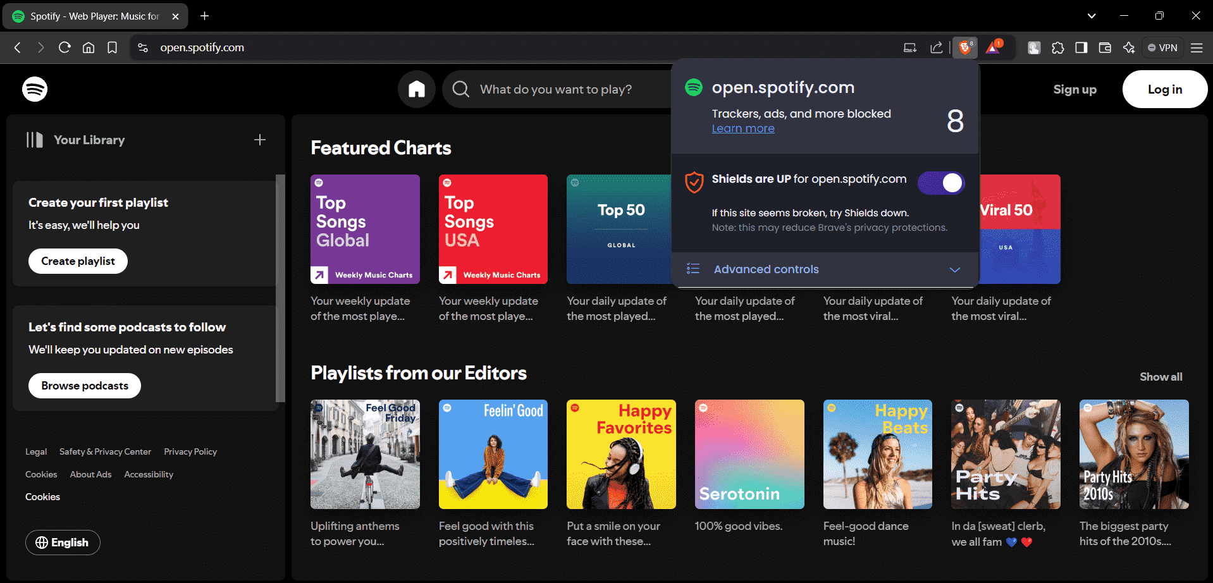
Task: Click the Featured Charts heading
Action: tap(381, 148)
